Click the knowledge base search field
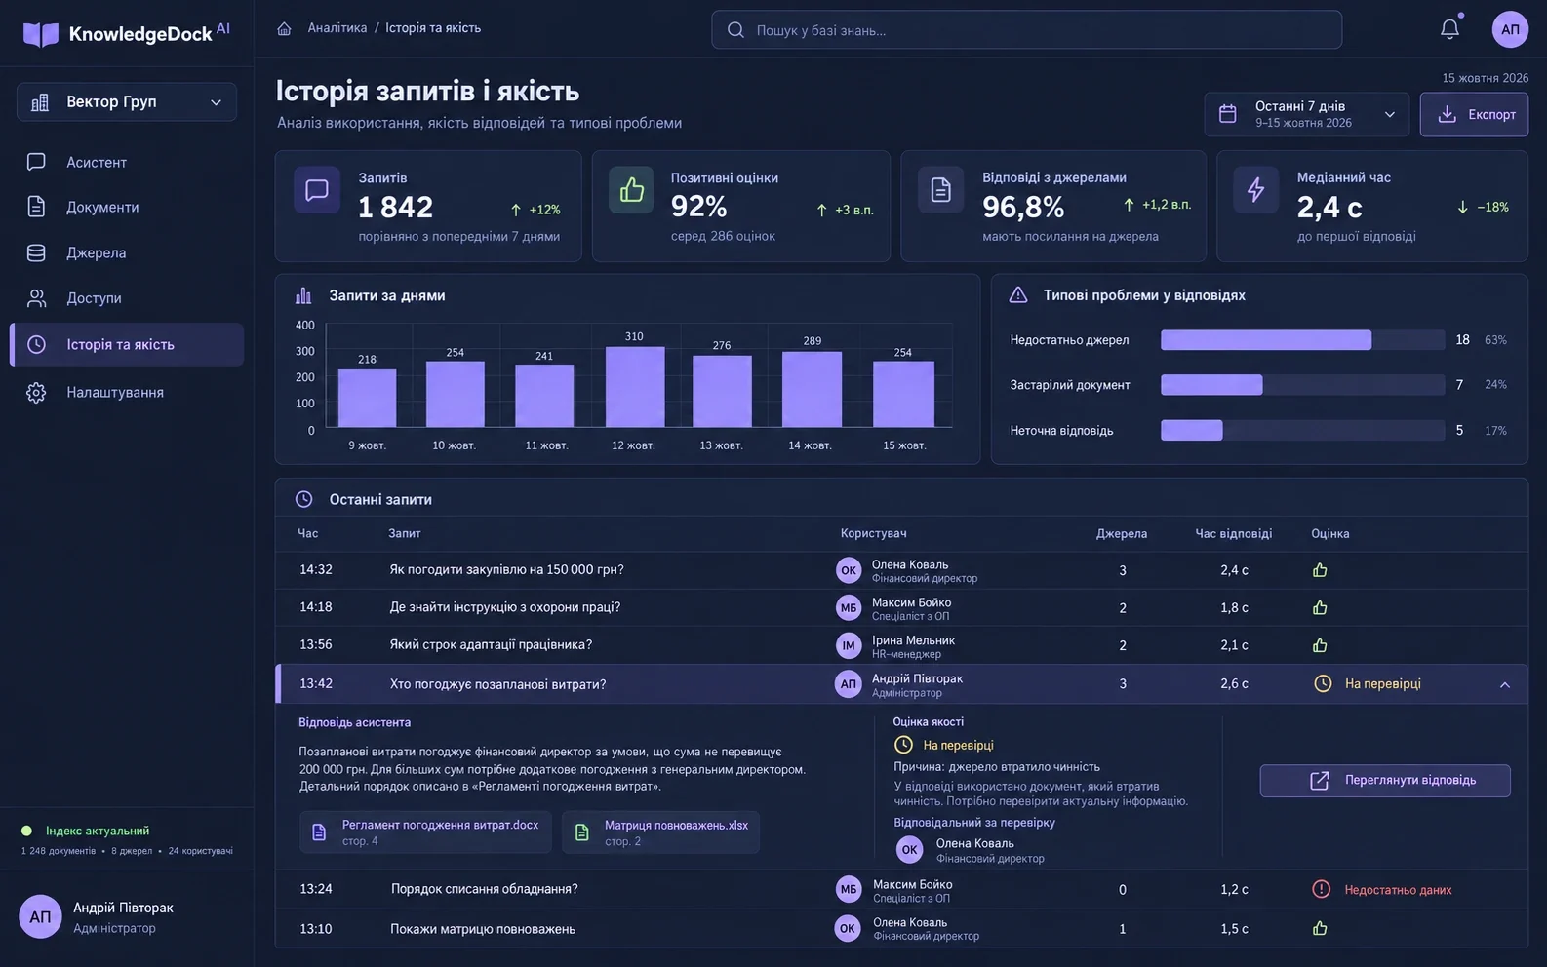 tap(1026, 30)
